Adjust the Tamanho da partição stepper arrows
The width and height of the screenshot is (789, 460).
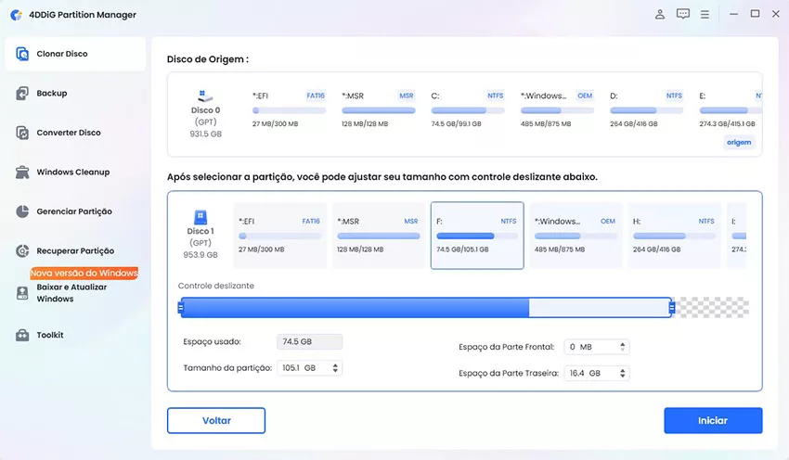tap(335, 368)
